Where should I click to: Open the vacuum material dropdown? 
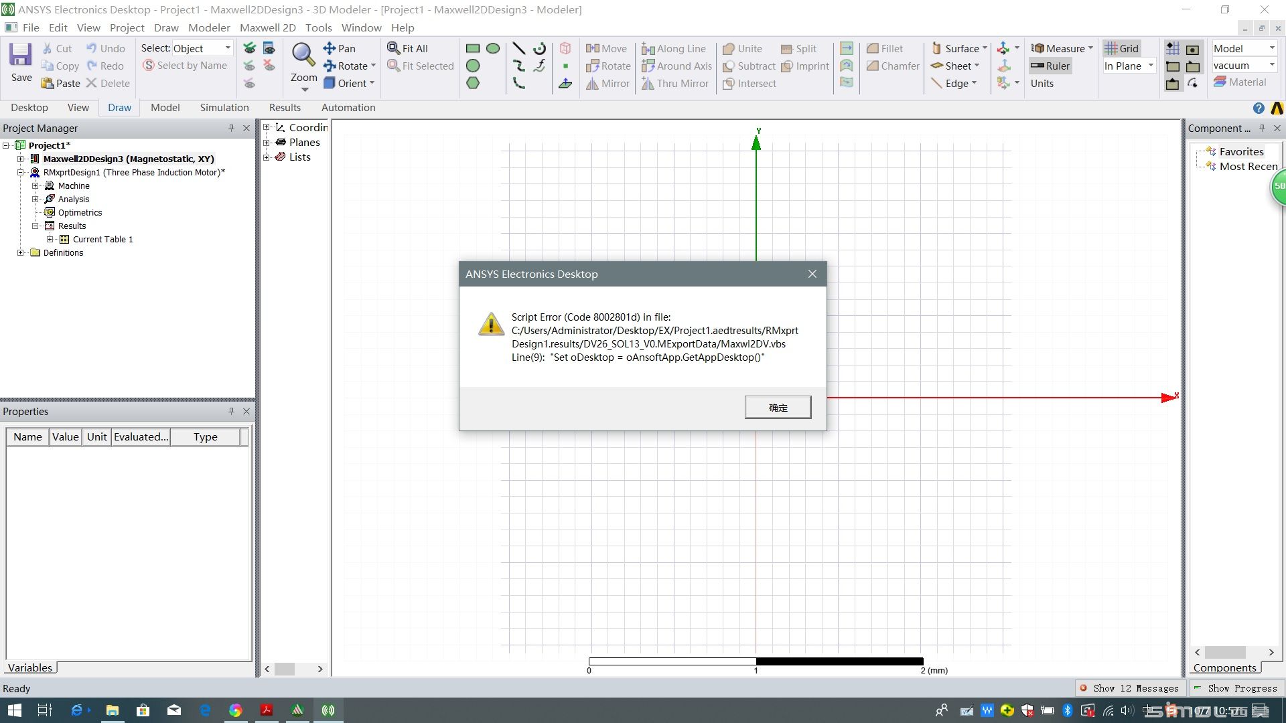pos(1272,65)
